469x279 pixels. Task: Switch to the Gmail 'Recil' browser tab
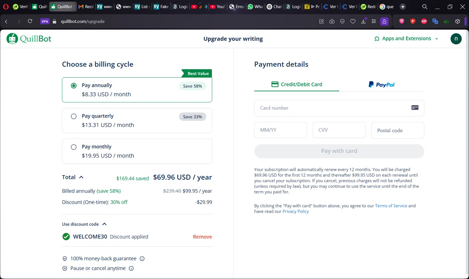[x=86, y=7]
